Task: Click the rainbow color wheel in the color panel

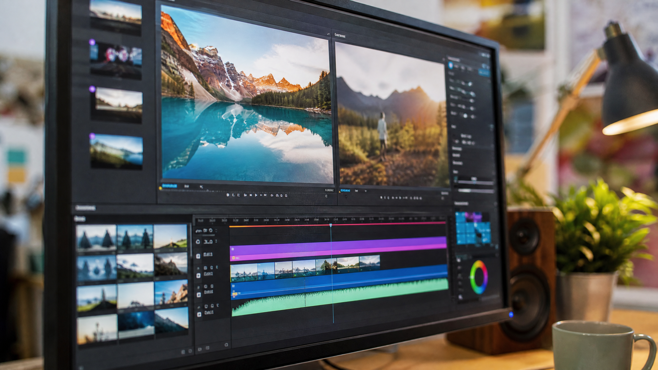Action: (479, 277)
